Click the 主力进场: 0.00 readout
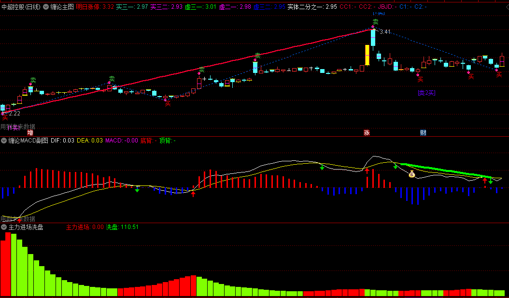 click(85, 227)
